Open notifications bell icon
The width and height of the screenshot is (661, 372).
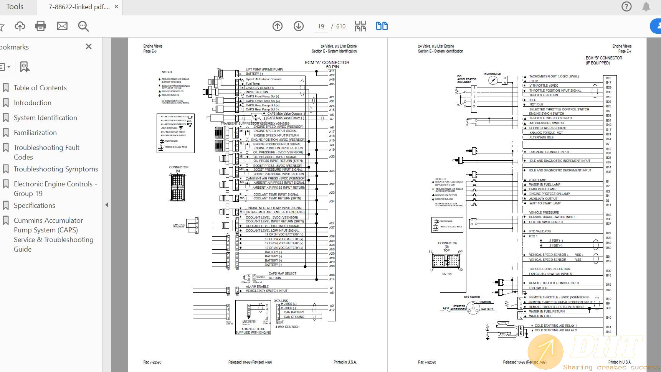pyautogui.click(x=646, y=7)
